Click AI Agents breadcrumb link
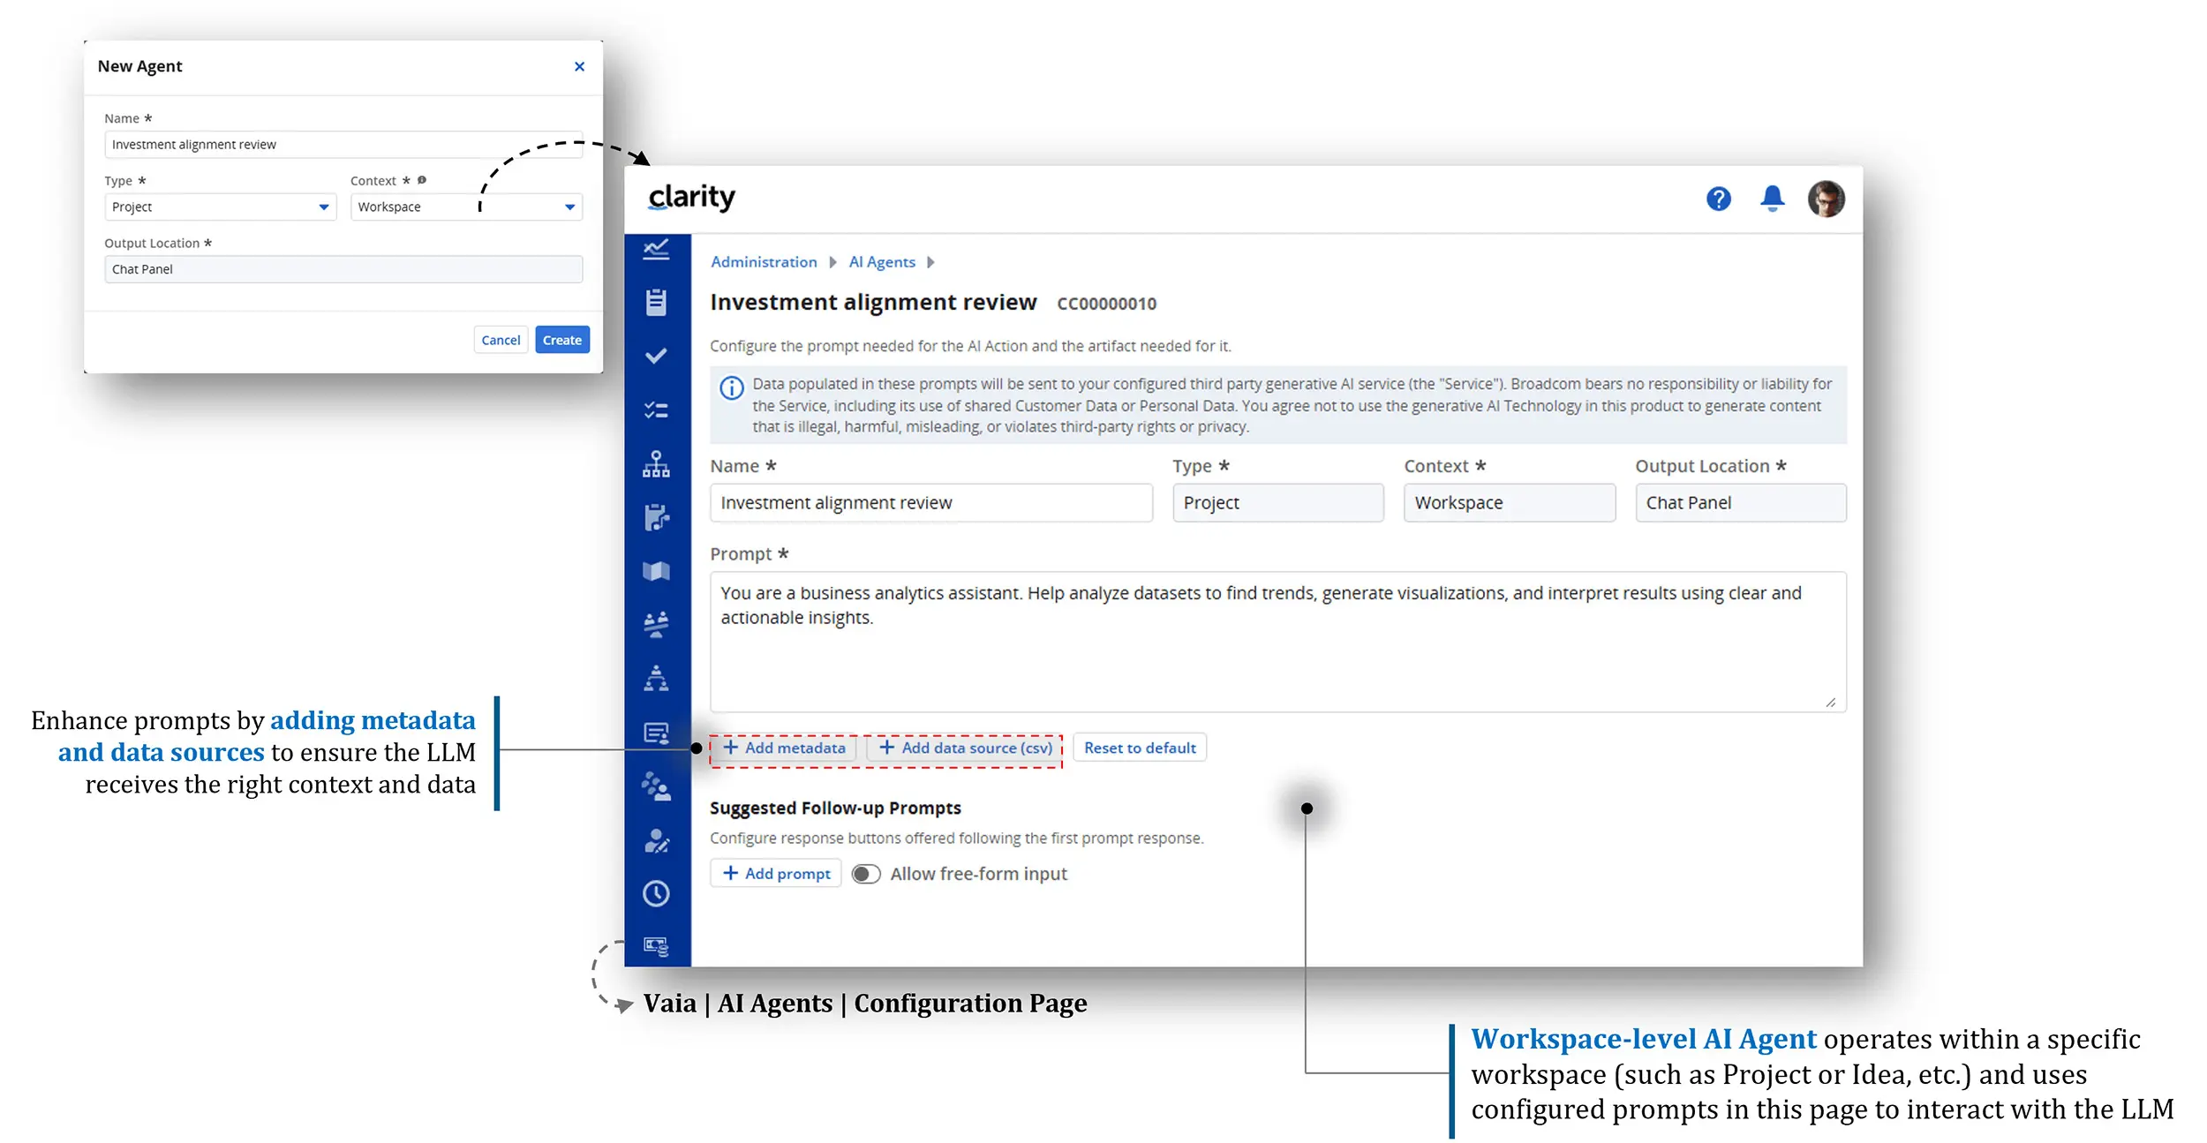2207x1143 pixels. pyautogui.click(x=882, y=262)
